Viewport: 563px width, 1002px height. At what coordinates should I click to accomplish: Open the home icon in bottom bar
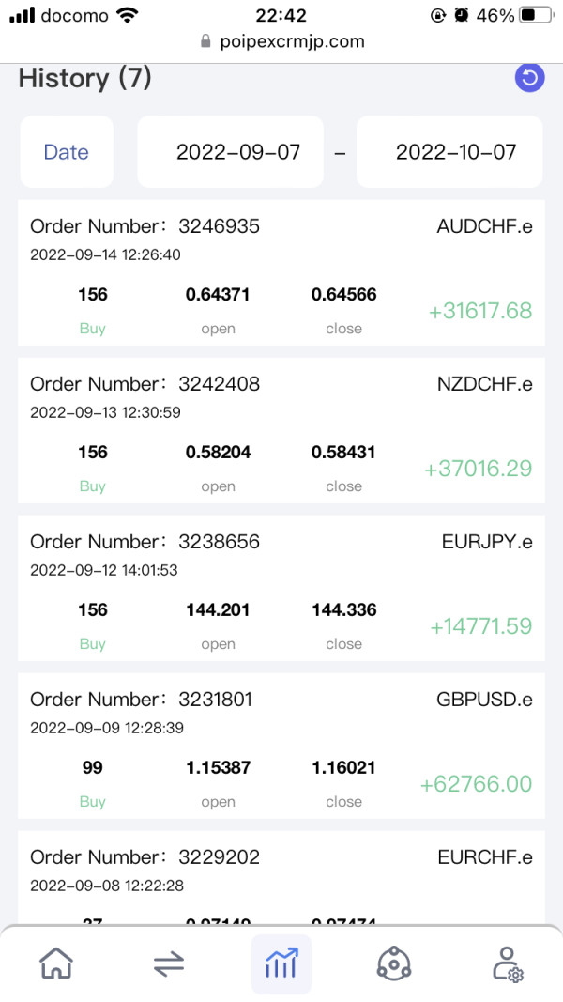click(56, 963)
